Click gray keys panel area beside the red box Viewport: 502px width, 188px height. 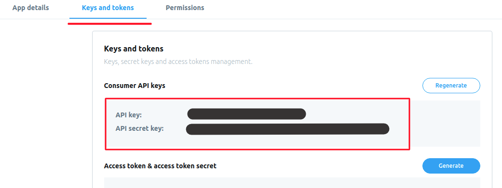tap(445, 124)
